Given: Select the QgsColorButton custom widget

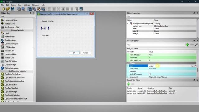Looking at the screenshot, I should click(11, 85).
